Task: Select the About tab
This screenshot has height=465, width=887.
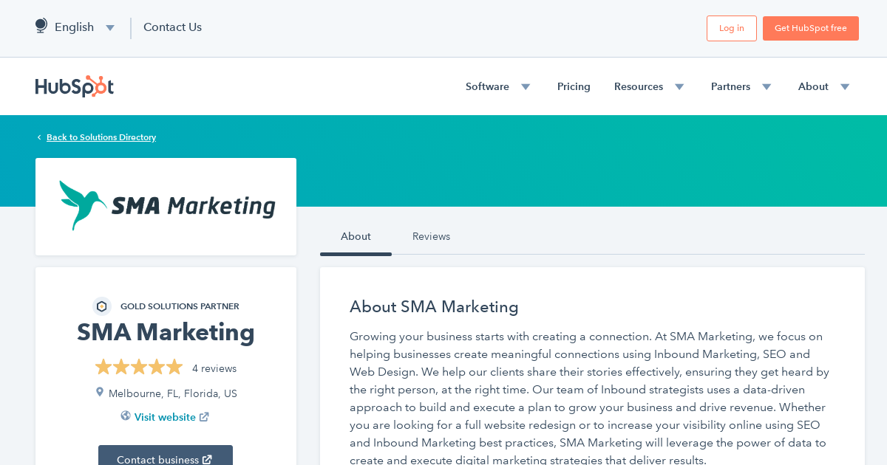Action: click(356, 236)
